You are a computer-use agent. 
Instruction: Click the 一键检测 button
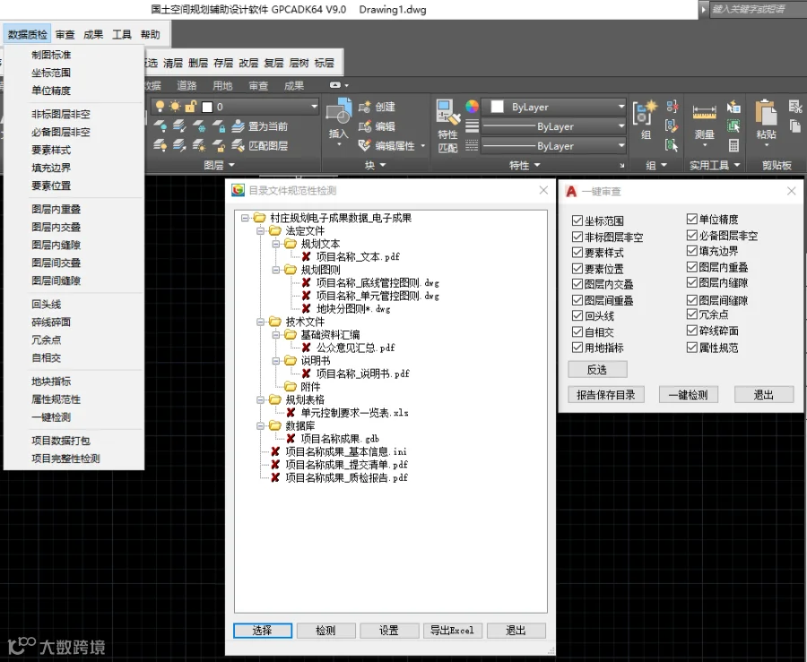click(x=689, y=395)
